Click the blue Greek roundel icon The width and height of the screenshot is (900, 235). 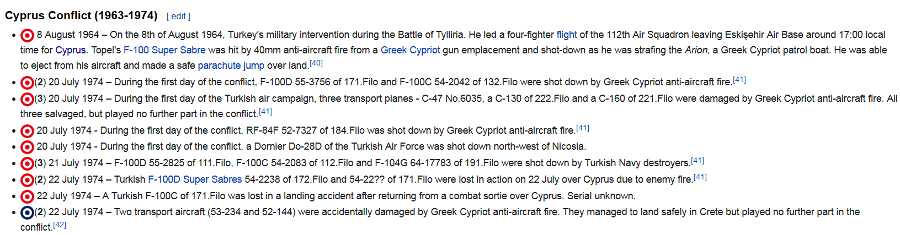pyautogui.click(x=27, y=212)
